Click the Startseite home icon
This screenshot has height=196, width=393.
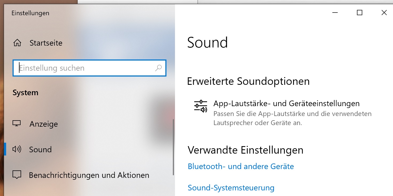point(18,43)
